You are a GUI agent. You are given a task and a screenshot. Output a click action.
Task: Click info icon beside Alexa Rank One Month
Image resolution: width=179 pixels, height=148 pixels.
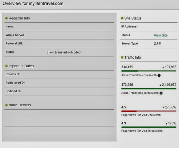159,75
